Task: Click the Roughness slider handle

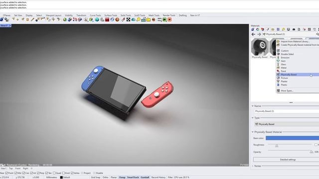Action: [x=277, y=145]
